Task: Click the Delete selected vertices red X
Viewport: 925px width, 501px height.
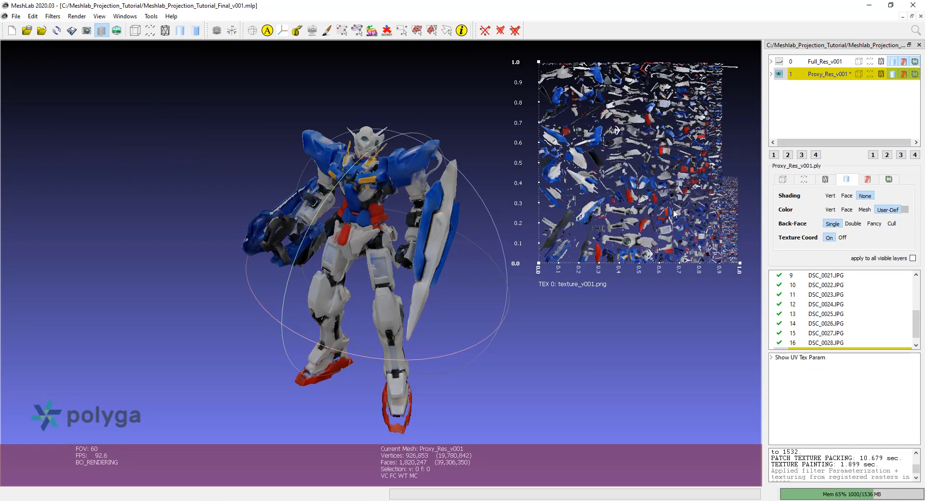Action: (x=485, y=31)
